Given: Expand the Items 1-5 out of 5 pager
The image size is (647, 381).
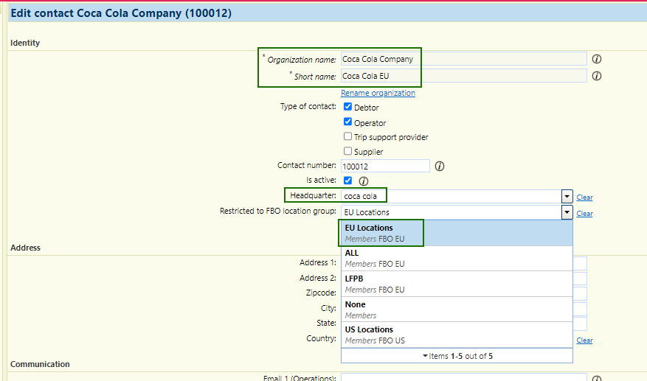Looking at the screenshot, I should 457,356.
